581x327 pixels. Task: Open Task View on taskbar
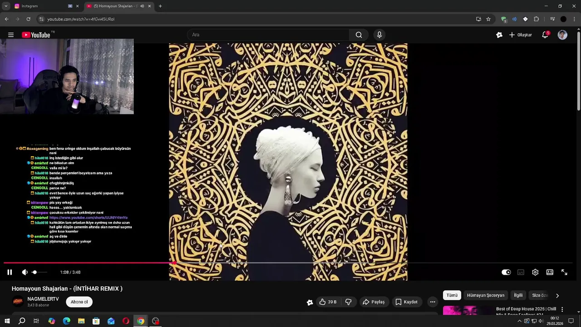coord(36,321)
